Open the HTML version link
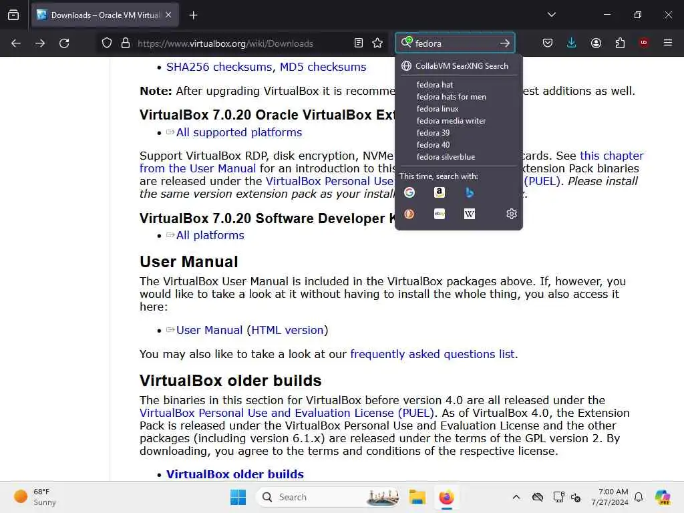The image size is (684, 513). tap(287, 330)
